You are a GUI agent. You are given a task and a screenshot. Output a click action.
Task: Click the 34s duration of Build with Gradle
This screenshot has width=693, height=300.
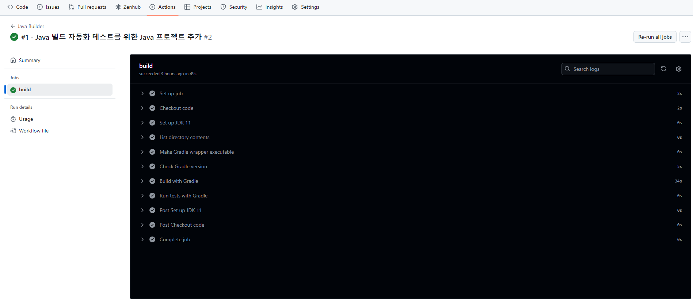(x=678, y=181)
